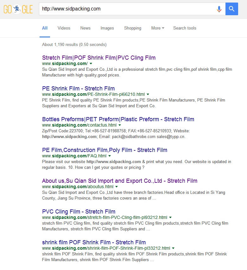Click the www.sidpacking.com/FAQ.html green URL
This screenshot has width=247, height=270.
(x=74, y=156)
